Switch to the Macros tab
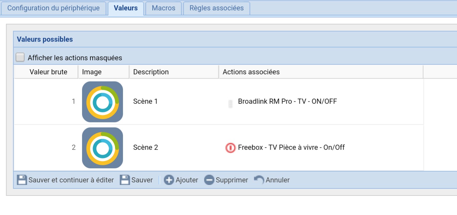The image size is (457, 215). [x=164, y=8]
